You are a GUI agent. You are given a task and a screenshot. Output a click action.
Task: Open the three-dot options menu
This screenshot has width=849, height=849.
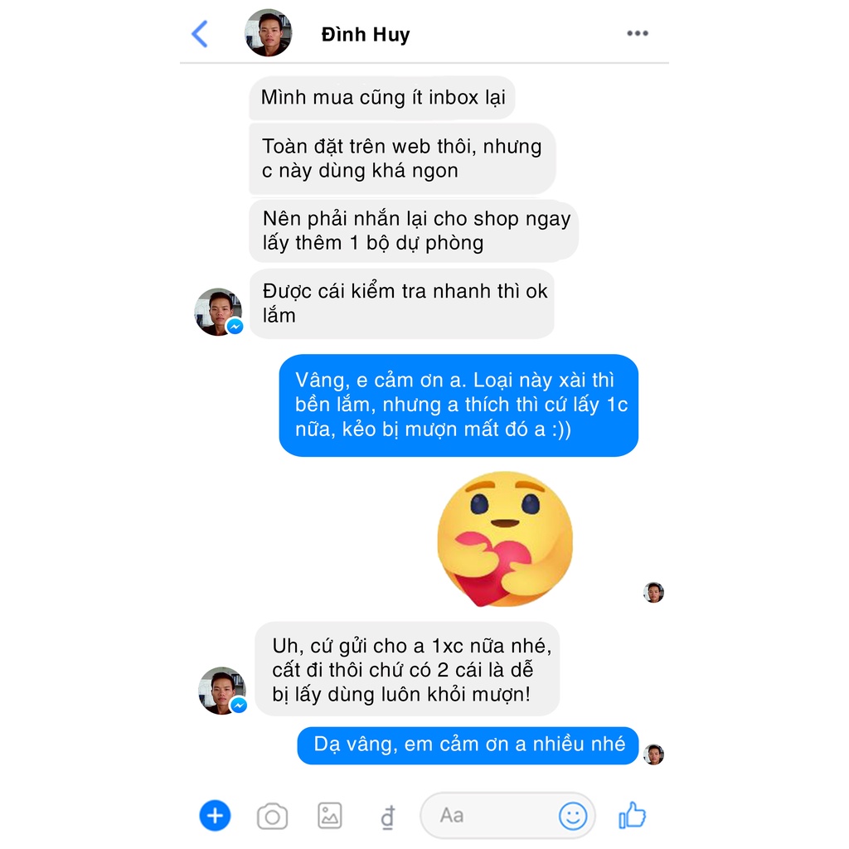click(638, 33)
